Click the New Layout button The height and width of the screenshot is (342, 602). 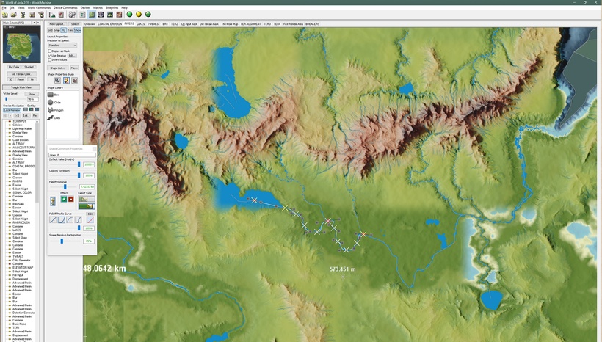click(x=57, y=24)
